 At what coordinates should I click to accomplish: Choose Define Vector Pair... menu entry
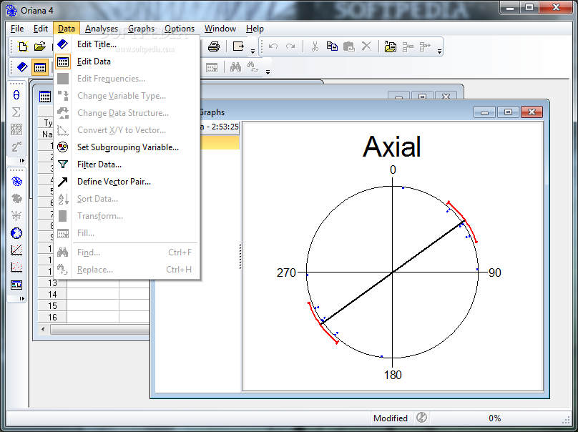point(127,182)
